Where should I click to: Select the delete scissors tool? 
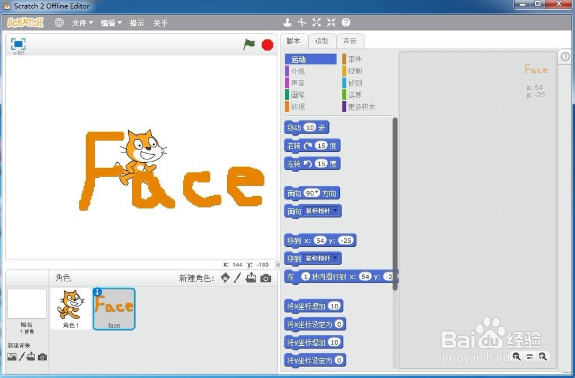coord(302,23)
